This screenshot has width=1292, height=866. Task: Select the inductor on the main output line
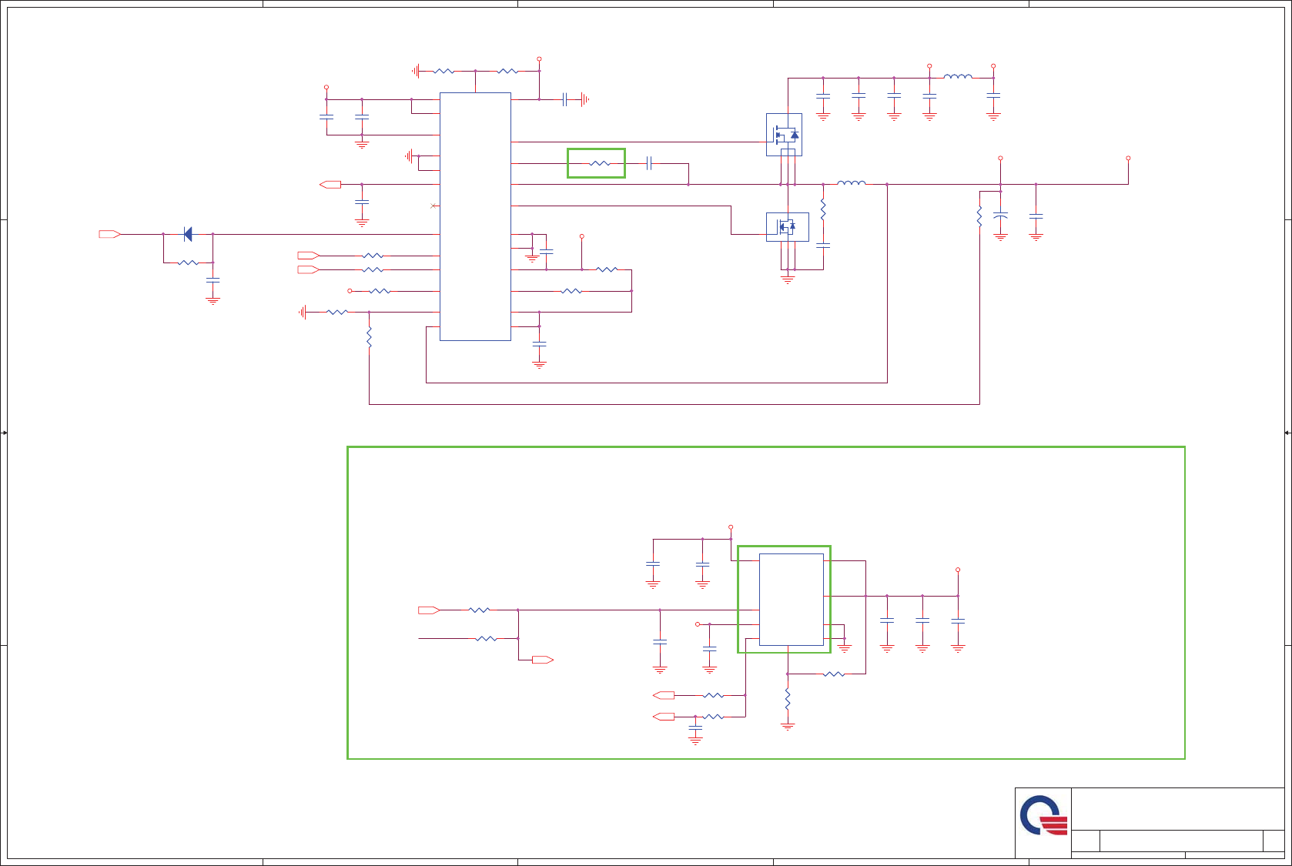coord(851,182)
